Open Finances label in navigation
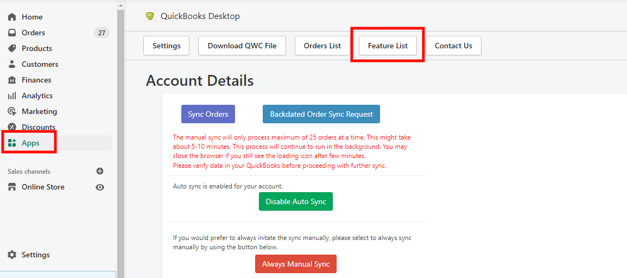The image size is (627, 278). click(x=36, y=80)
